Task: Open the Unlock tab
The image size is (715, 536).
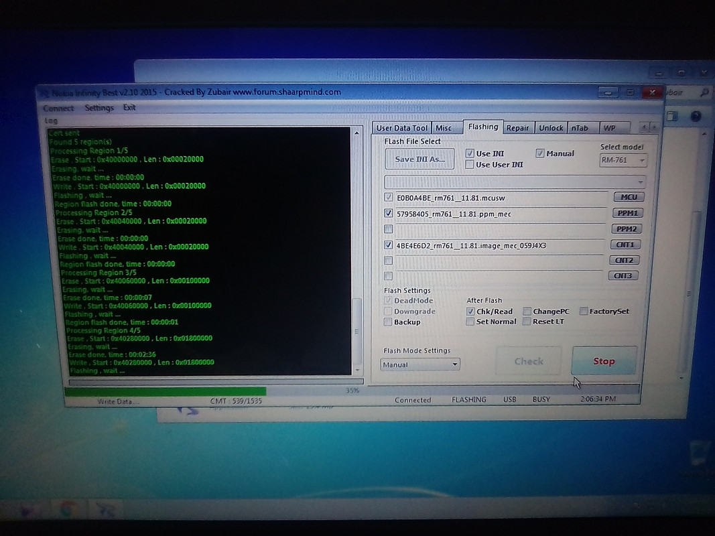Action: coord(551,128)
